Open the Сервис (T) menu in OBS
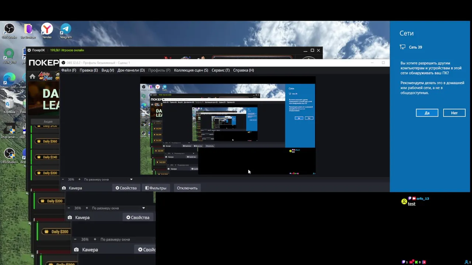The image size is (472, 265). pos(221,70)
